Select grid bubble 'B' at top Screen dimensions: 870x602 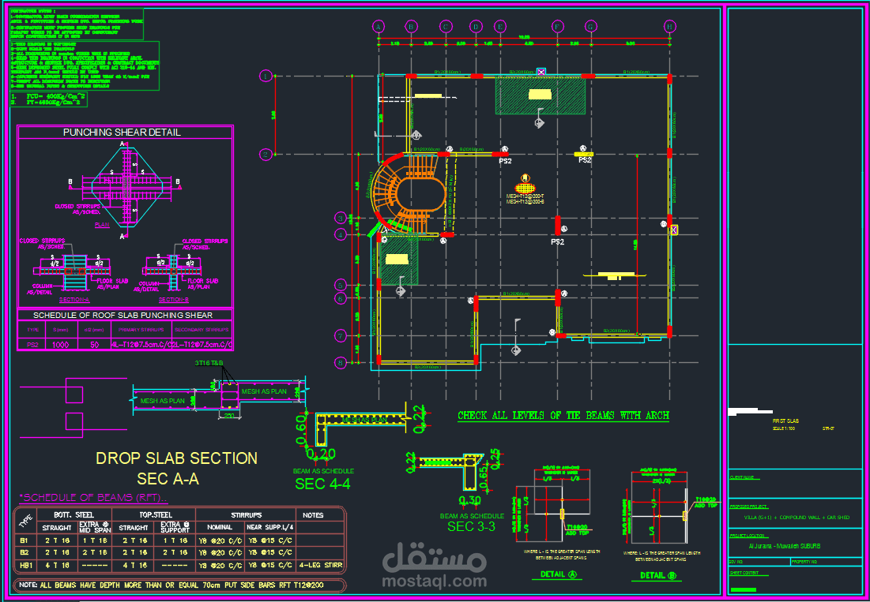click(411, 26)
